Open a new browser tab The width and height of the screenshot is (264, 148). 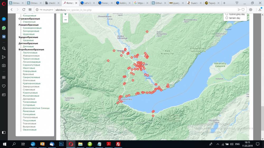[224, 3]
